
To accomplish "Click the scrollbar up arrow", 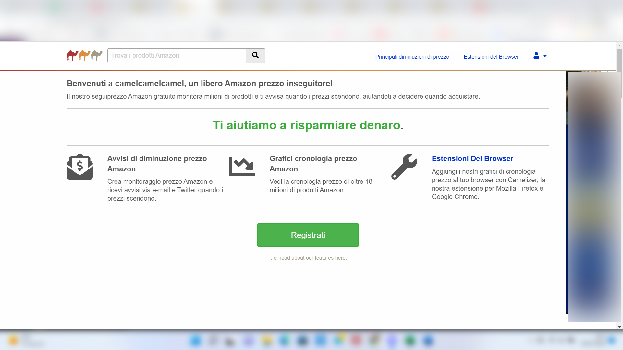I will pos(619,46).
